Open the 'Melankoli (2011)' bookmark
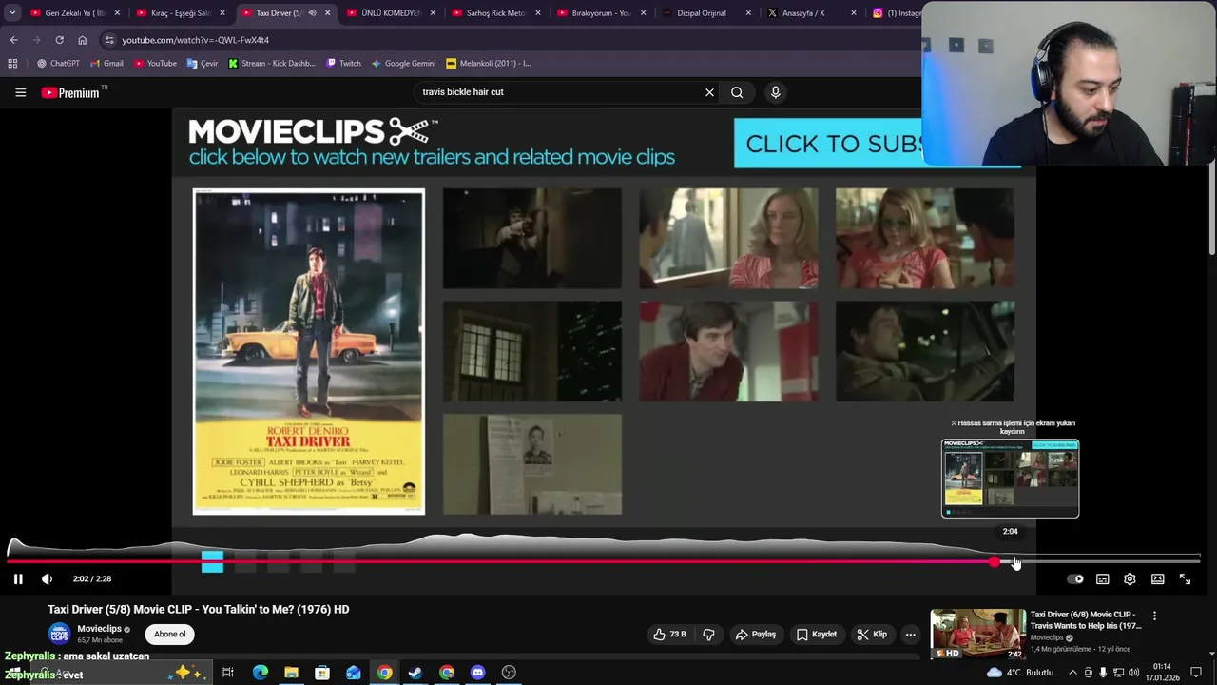 pos(489,64)
